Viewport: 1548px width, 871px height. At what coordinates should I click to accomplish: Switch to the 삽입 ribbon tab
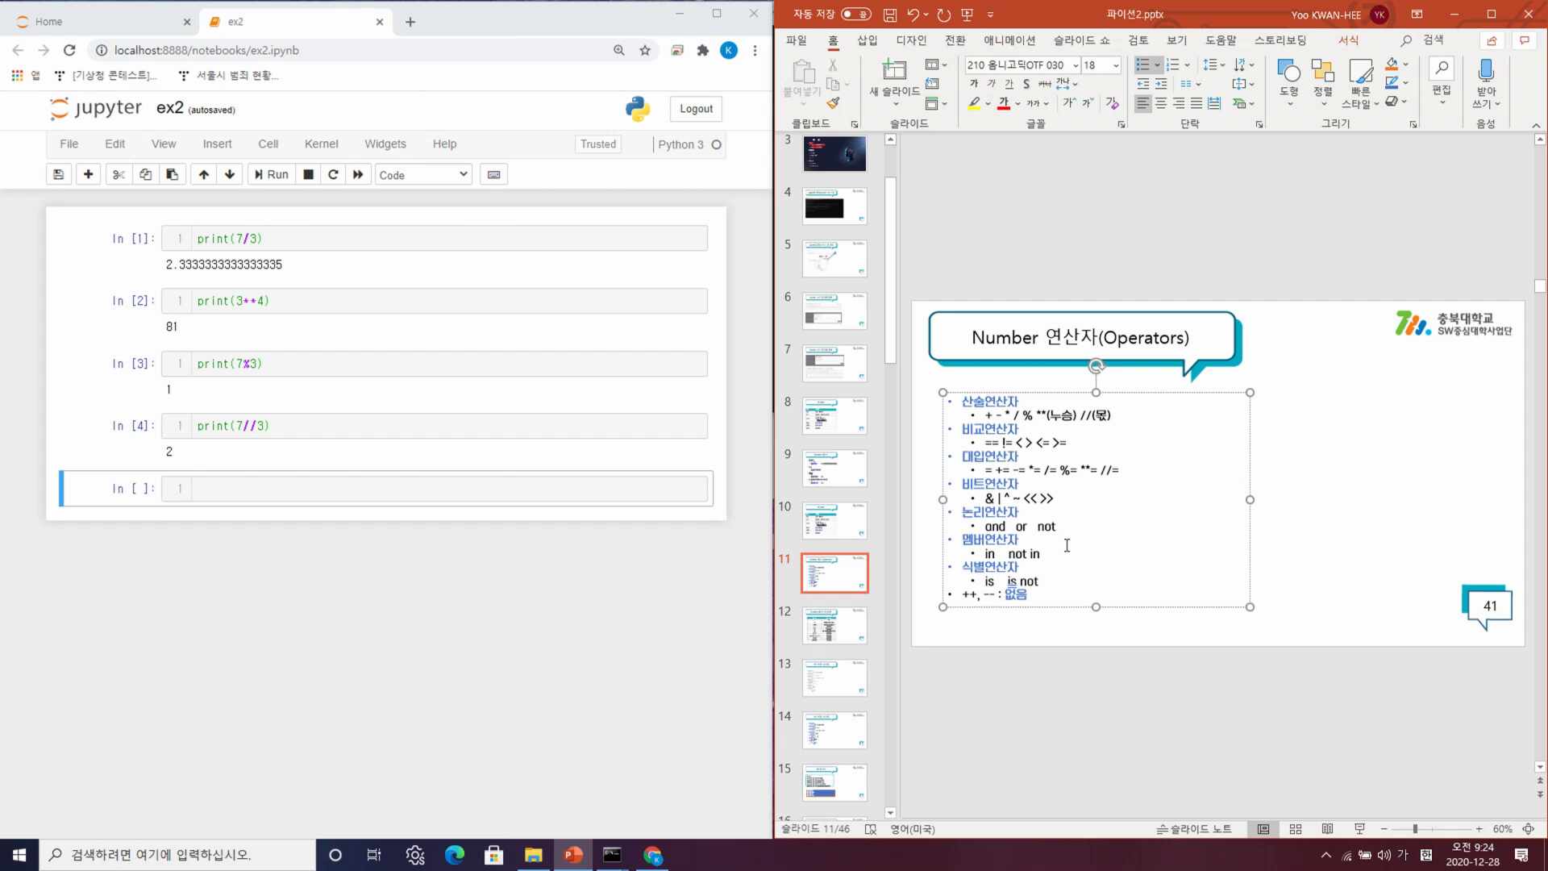pos(867,40)
